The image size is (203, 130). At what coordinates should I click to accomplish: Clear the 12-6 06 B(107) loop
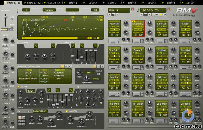click(x=168, y=9)
